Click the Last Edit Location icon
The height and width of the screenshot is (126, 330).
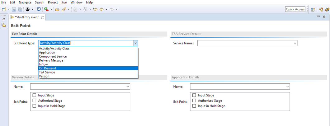coord(95,9)
